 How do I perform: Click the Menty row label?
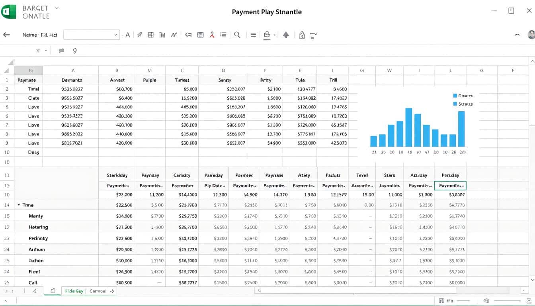(x=36, y=216)
